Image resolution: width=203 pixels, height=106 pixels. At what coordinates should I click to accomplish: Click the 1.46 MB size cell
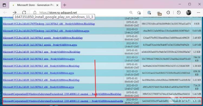click(197, 94)
